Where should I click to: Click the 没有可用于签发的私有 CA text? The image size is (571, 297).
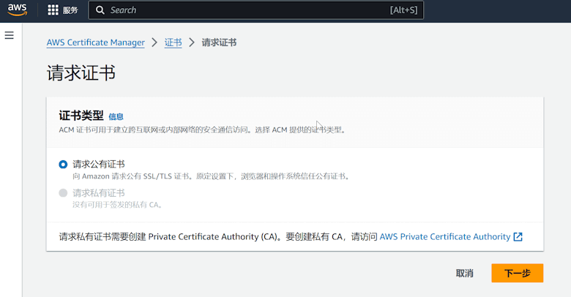[117, 205]
